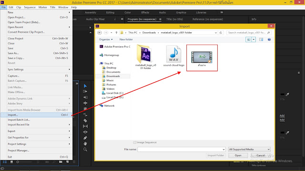
Task: Click the Import Folder button
Action: pos(216,155)
